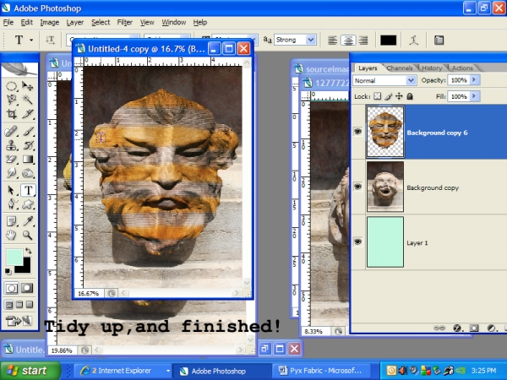Click the background color swatch
Image resolution: width=507 pixels, height=380 pixels.
coord(25,267)
